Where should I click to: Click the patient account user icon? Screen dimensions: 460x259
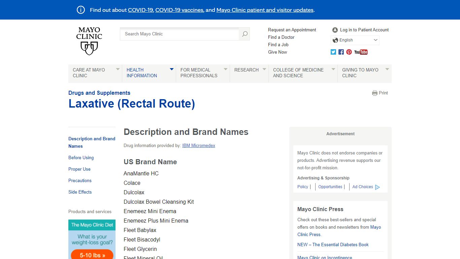pos(335,30)
